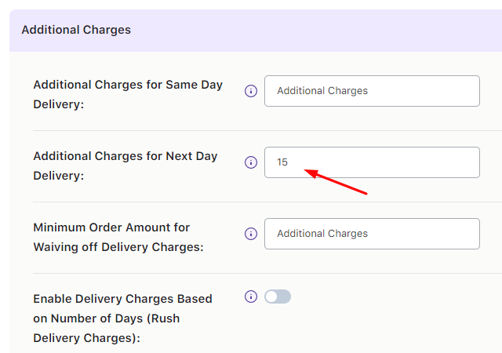The height and width of the screenshot is (353, 502).
Task: Click the info icon for Same Day Delivery
Action: (x=251, y=91)
